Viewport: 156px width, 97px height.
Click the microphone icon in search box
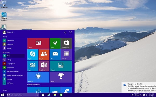coord(37,95)
